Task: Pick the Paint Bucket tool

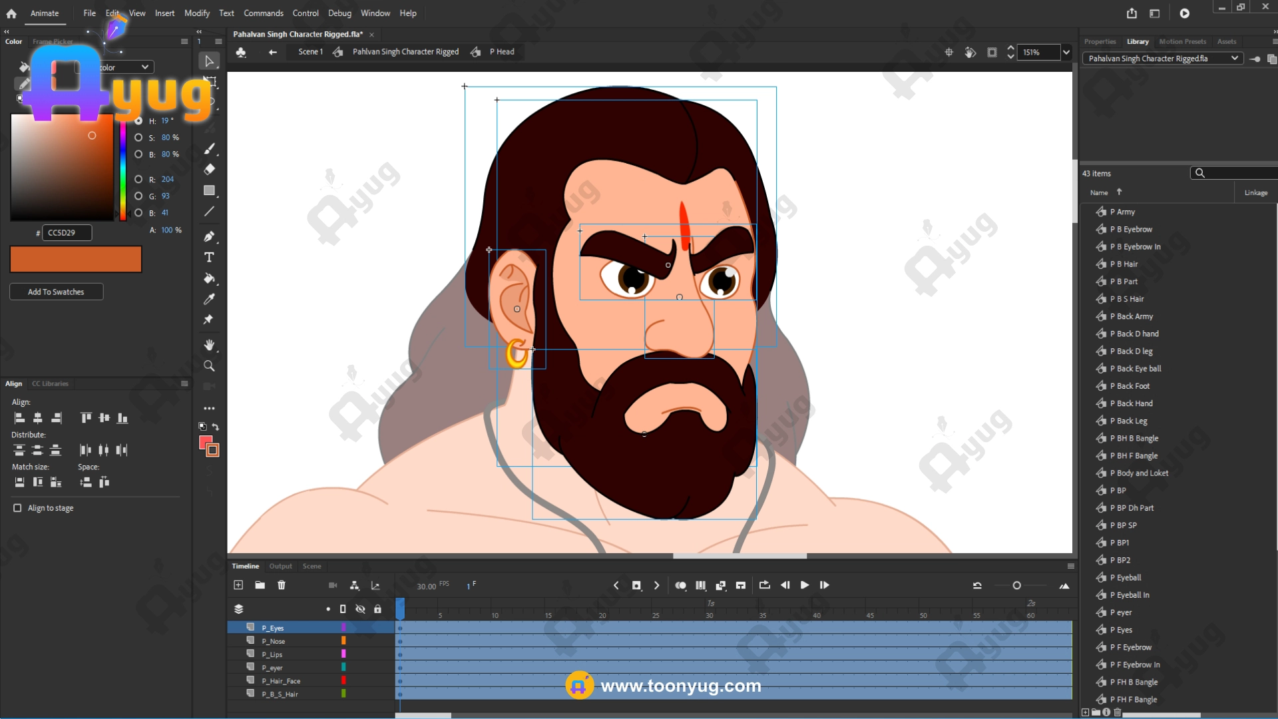Action: (210, 278)
